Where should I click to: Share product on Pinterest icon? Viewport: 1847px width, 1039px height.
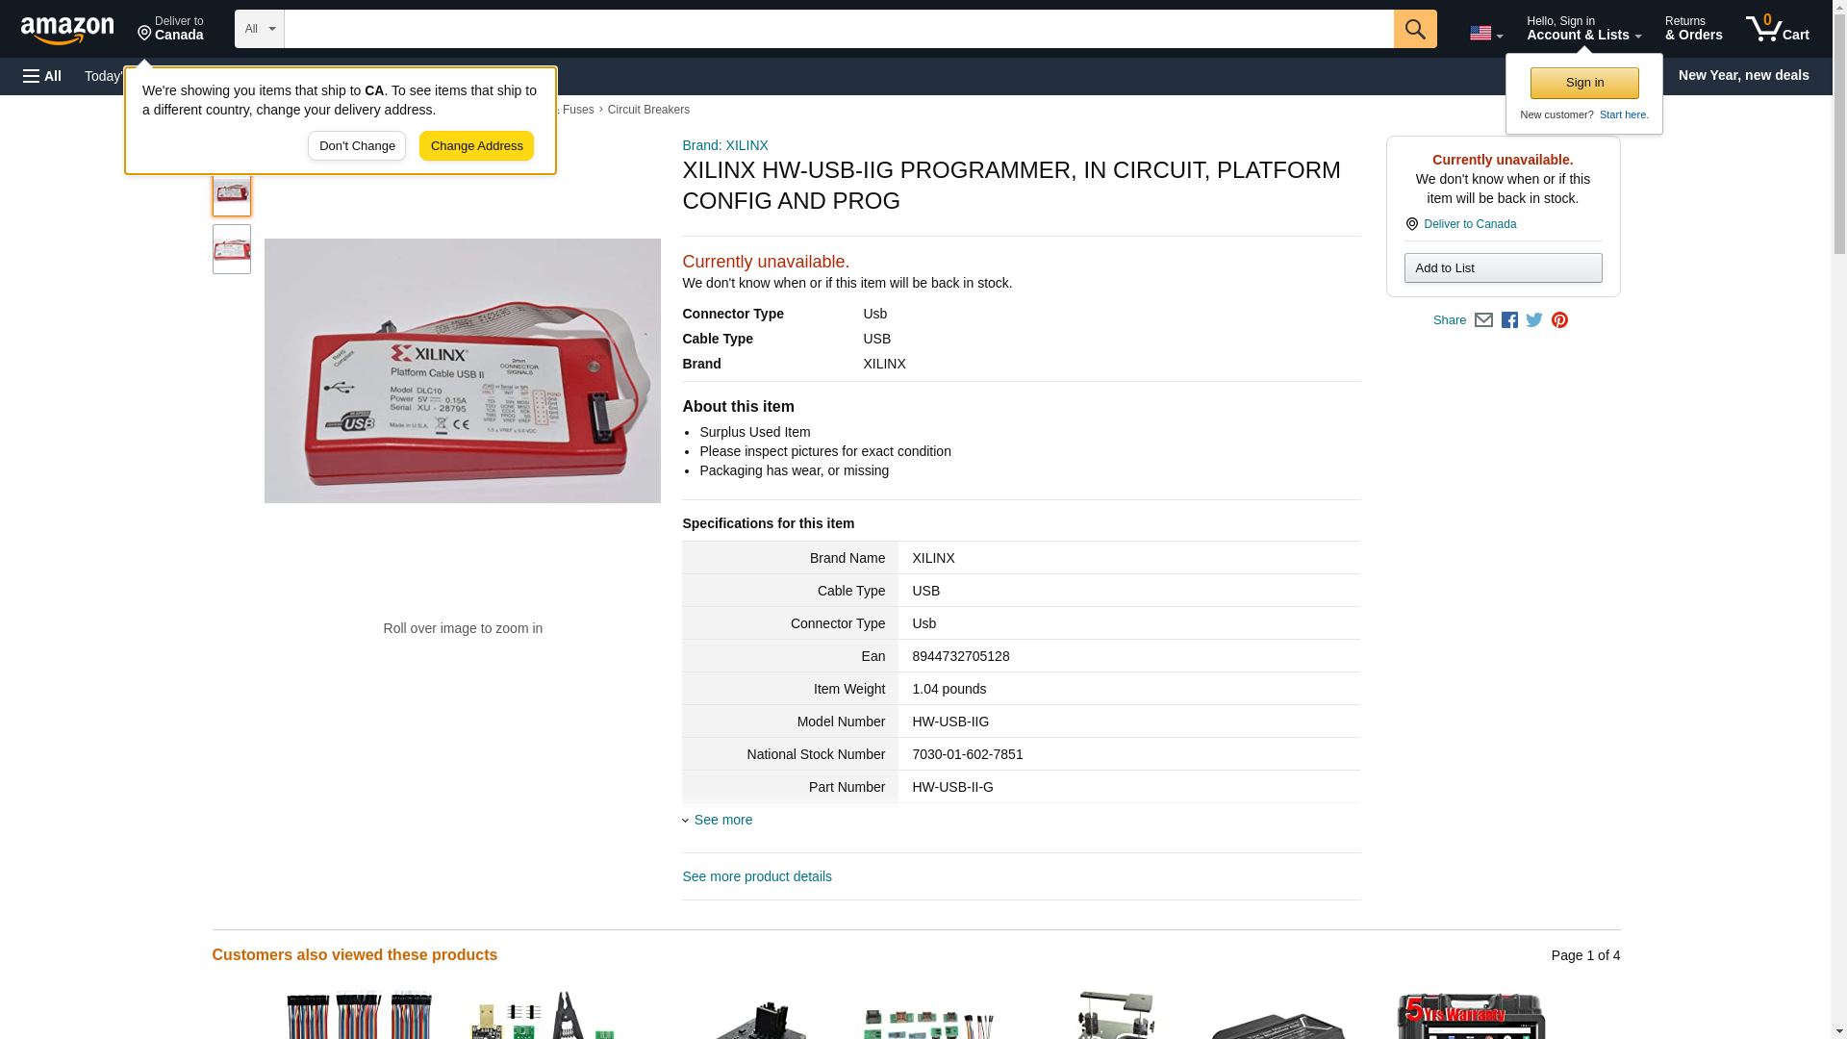point(1559,320)
